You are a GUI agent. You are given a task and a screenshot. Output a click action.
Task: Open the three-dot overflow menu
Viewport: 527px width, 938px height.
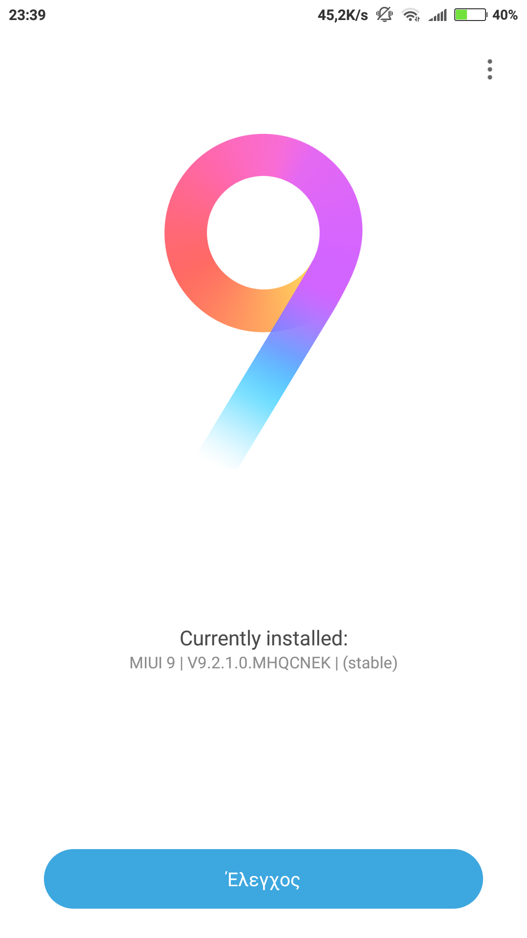(489, 69)
